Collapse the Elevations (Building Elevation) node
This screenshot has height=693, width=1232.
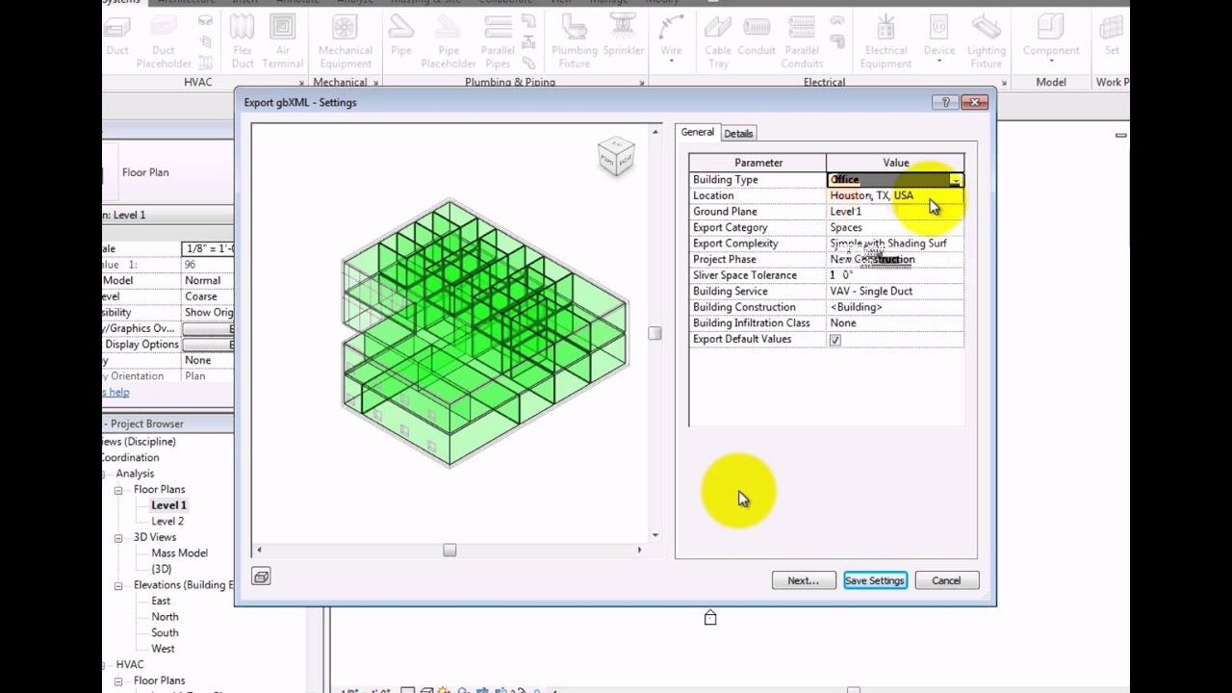(118, 585)
